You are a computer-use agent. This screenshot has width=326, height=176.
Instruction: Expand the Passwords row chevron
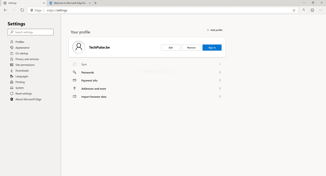(x=220, y=72)
